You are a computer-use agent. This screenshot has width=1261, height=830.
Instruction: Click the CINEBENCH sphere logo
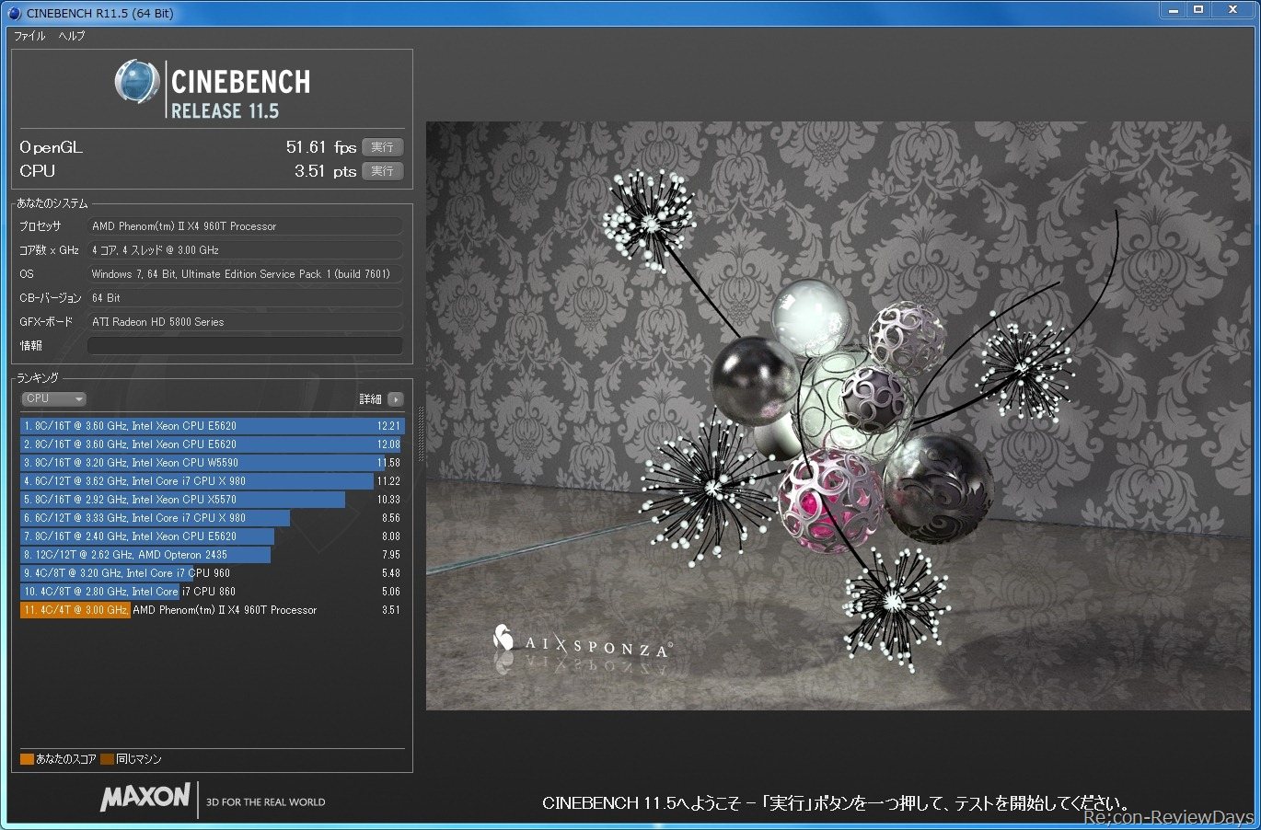click(137, 82)
